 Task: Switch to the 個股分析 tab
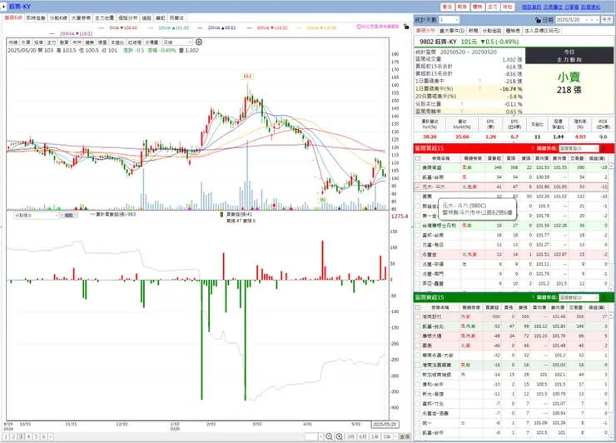(x=127, y=18)
